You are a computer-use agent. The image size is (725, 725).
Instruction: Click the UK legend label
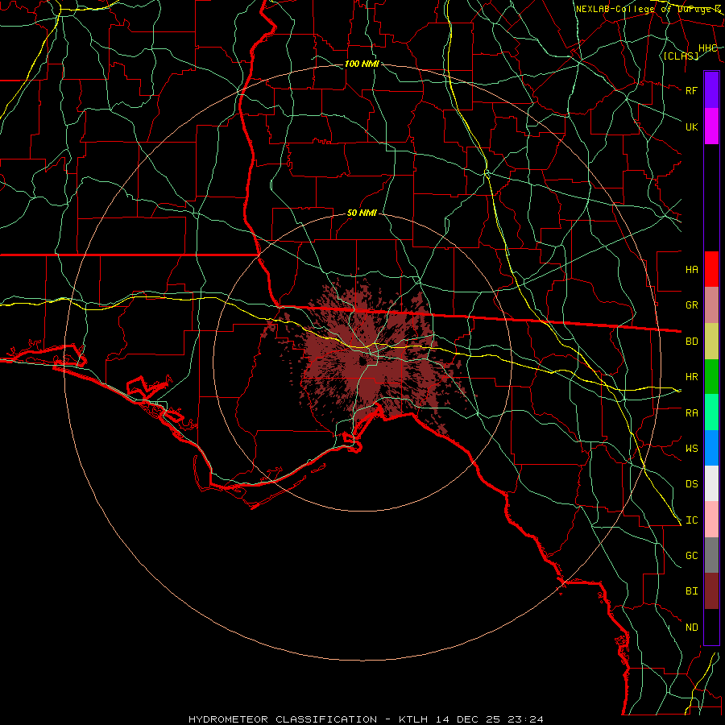coord(692,126)
